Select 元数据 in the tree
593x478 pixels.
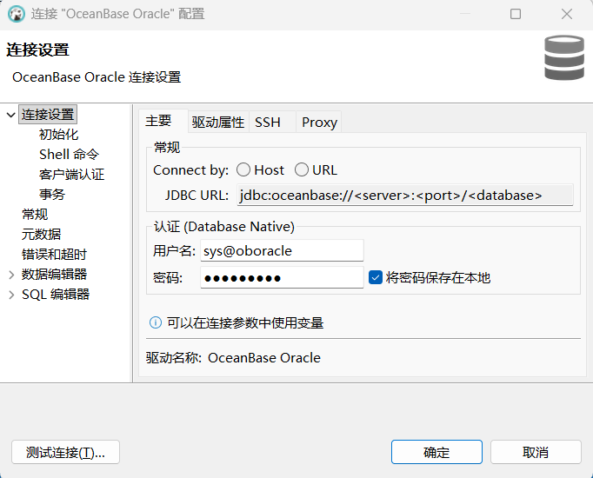[x=41, y=235]
